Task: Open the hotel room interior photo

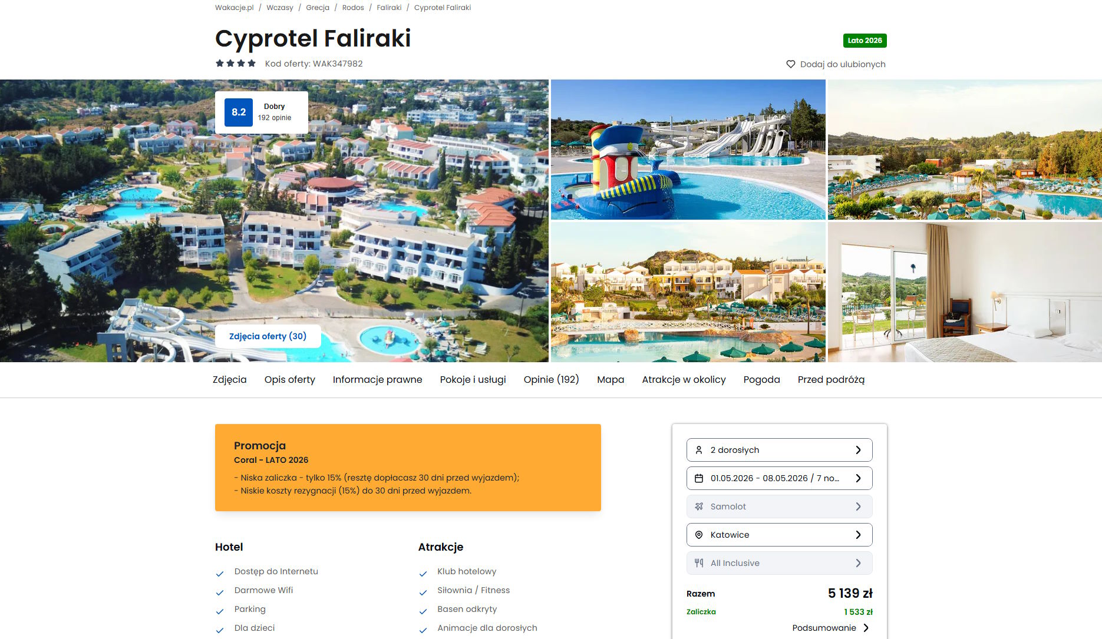Action: click(x=965, y=292)
